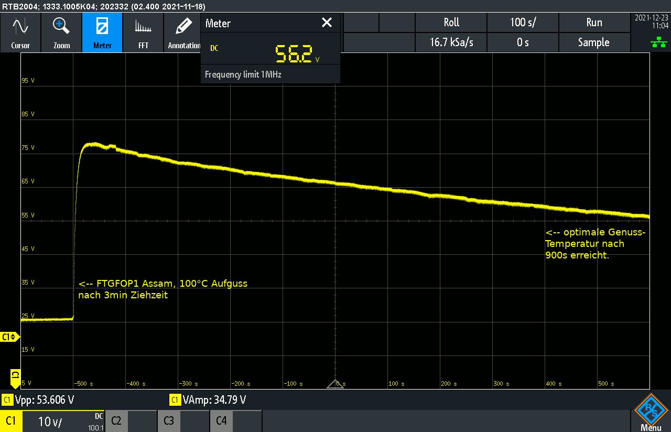
Task: Open the Roll trigger mode setting
Action: point(451,23)
